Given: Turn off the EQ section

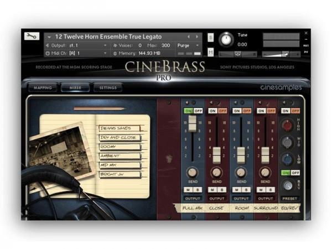Looking at the screenshot, I should click(x=295, y=111).
